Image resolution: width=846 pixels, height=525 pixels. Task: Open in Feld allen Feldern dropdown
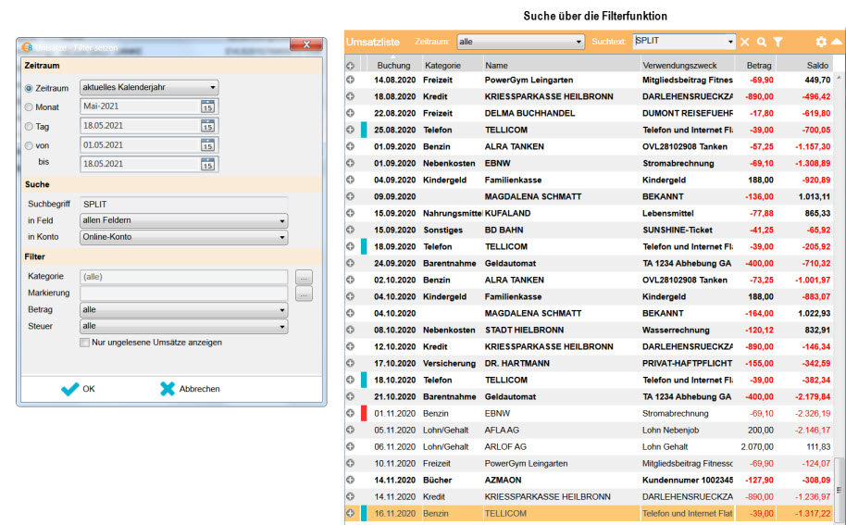(x=183, y=220)
